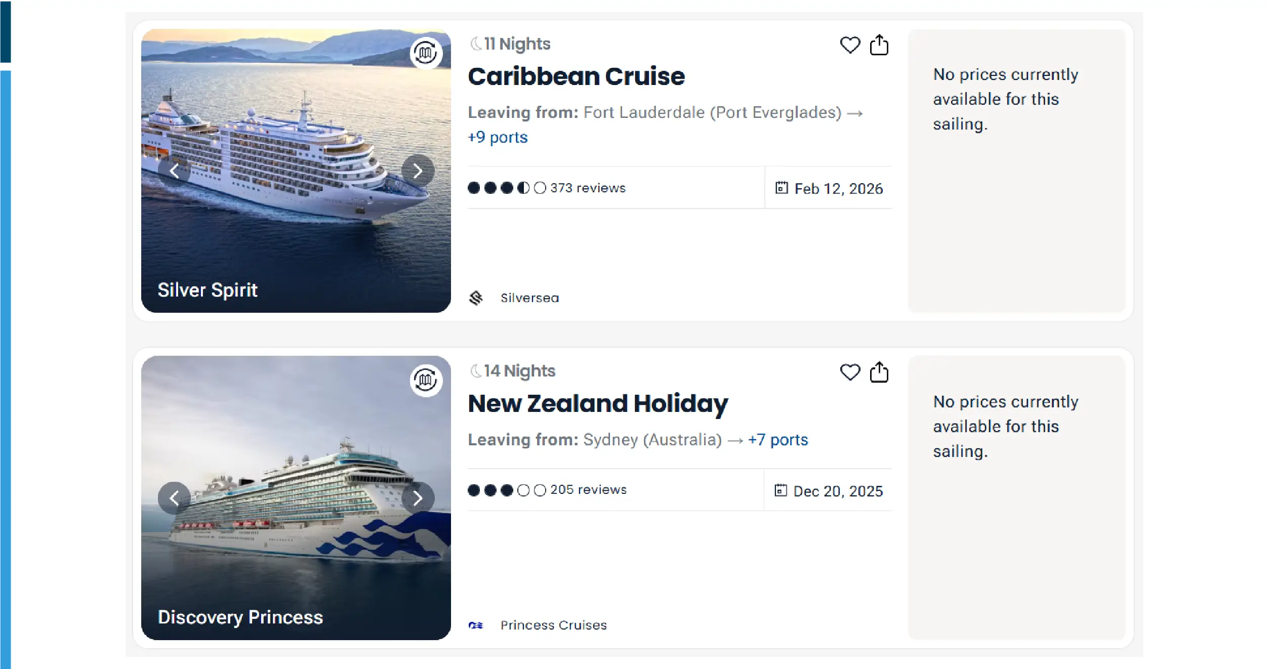Click the Feb 12, 2026 sailing date
Viewport: 1269px width, 669px height.
(838, 189)
